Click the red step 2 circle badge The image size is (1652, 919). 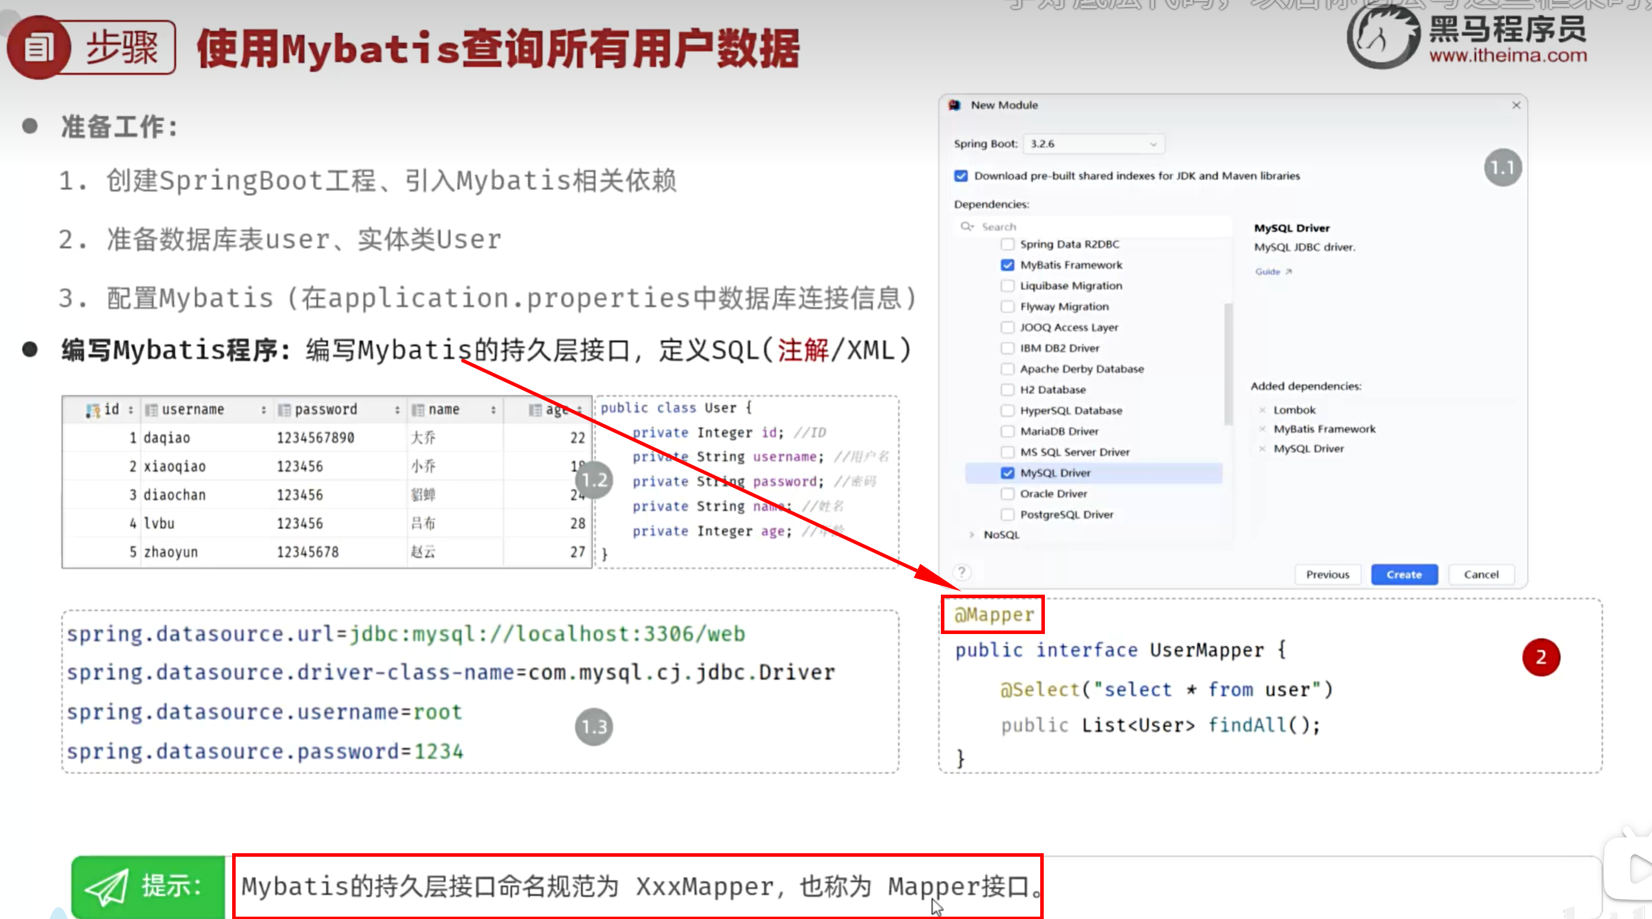[1540, 658]
